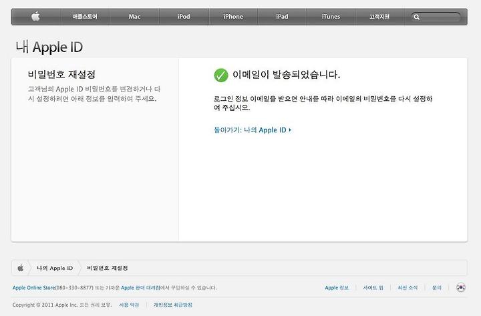Follow the Apple 판매 대리점 footer link

tap(140, 288)
